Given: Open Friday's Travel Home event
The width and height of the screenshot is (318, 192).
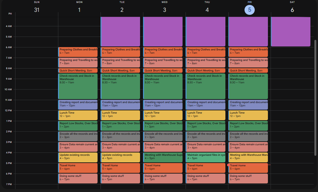Looking at the screenshot, I should click(x=248, y=168).
